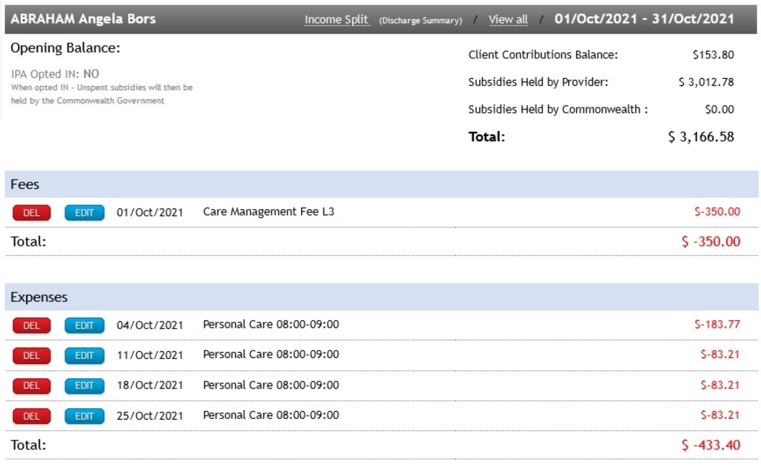
Task: Delete the Personal Care expense dated 25/Oct/2021
Action: [x=31, y=416]
